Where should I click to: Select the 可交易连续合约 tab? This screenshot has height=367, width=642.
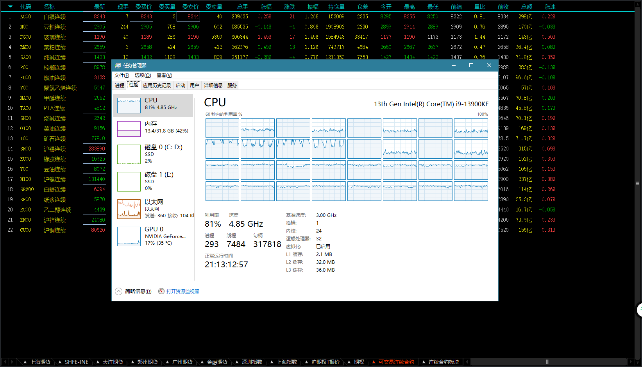(x=397, y=362)
